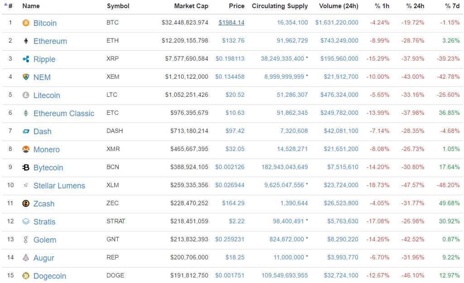This screenshot has width=464, height=283.
Task: Open the Litecoin name link
Action: (x=47, y=95)
